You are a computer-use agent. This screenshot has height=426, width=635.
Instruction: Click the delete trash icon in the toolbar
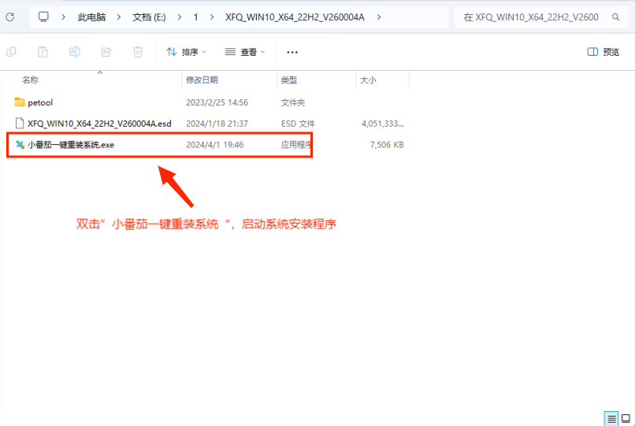138,52
